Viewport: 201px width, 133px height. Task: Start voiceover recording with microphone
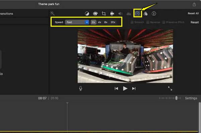81,88
